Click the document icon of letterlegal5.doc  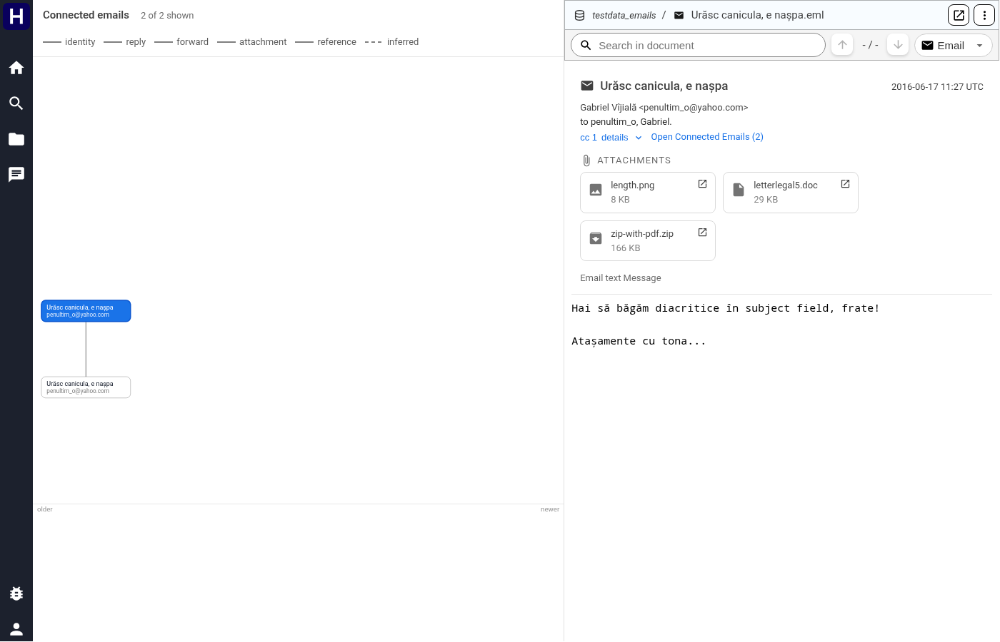point(739,190)
